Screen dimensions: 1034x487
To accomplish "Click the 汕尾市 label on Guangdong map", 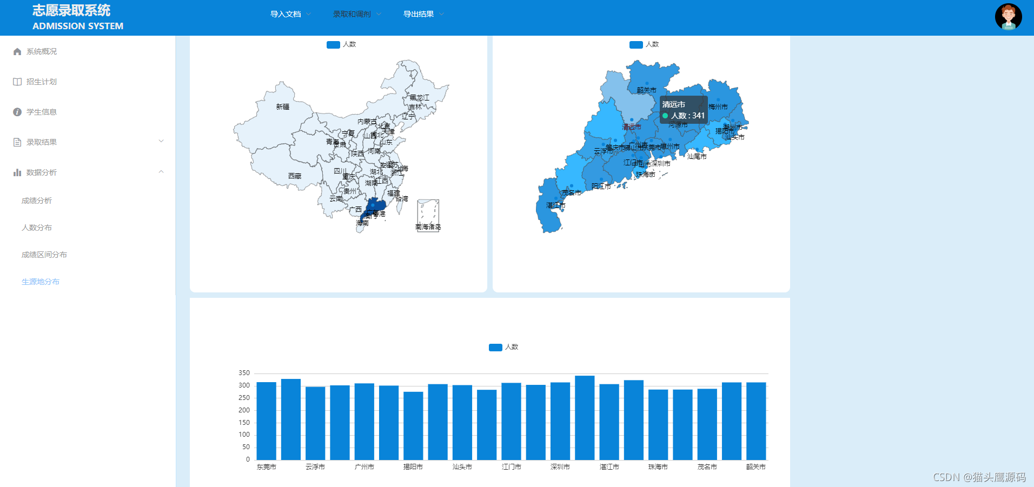I will coord(697,157).
